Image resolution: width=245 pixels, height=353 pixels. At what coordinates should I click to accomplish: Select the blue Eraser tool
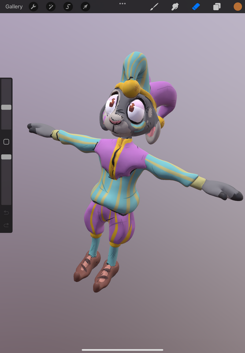click(196, 7)
